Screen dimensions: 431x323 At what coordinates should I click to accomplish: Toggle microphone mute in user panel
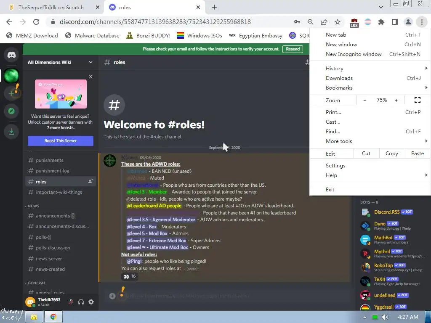(71, 302)
